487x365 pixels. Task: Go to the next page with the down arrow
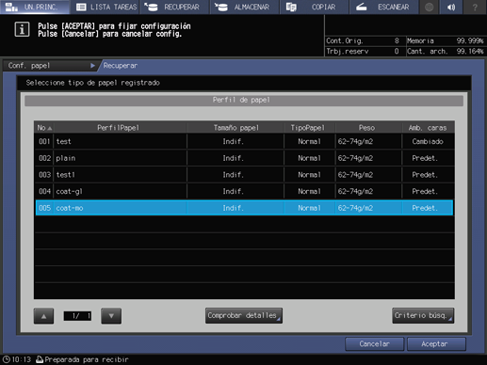point(111,316)
